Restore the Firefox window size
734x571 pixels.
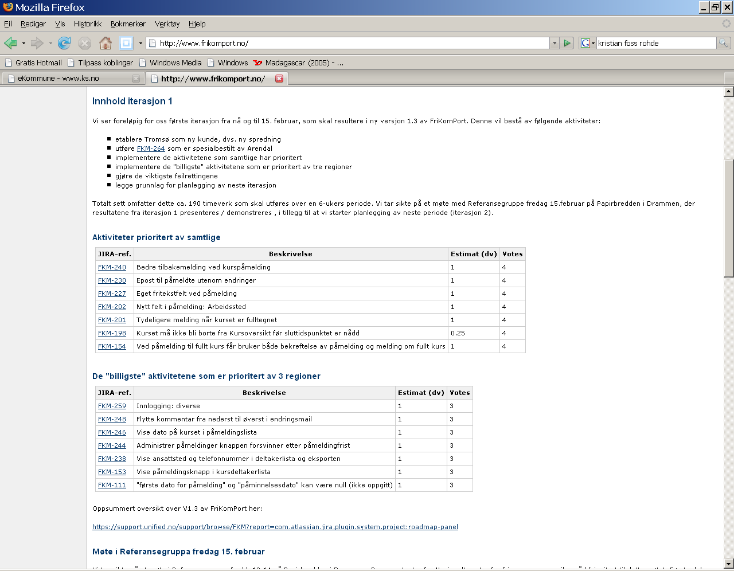(715, 7)
